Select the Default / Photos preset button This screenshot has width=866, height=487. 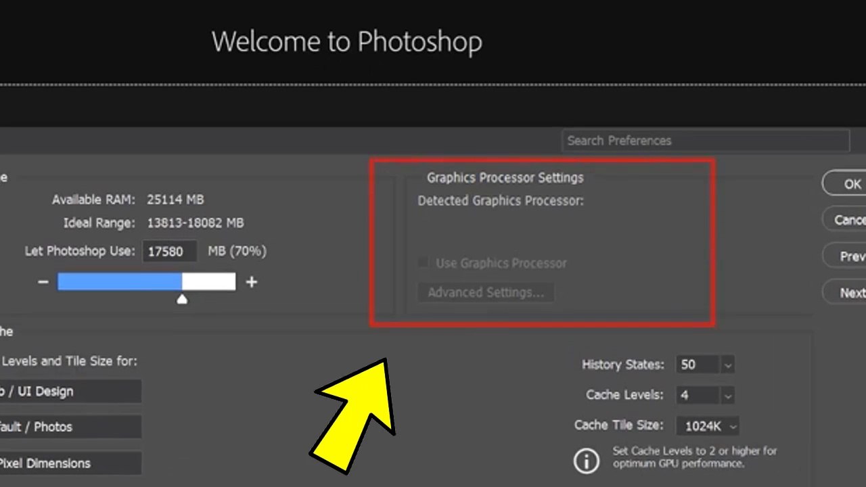click(x=70, y=427)
